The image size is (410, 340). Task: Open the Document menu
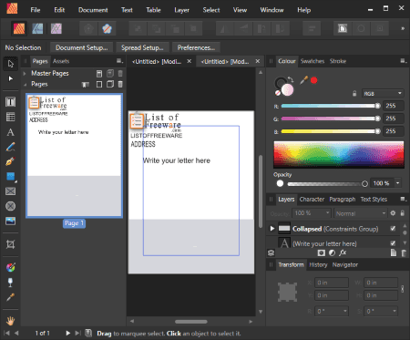click(93, 10)
